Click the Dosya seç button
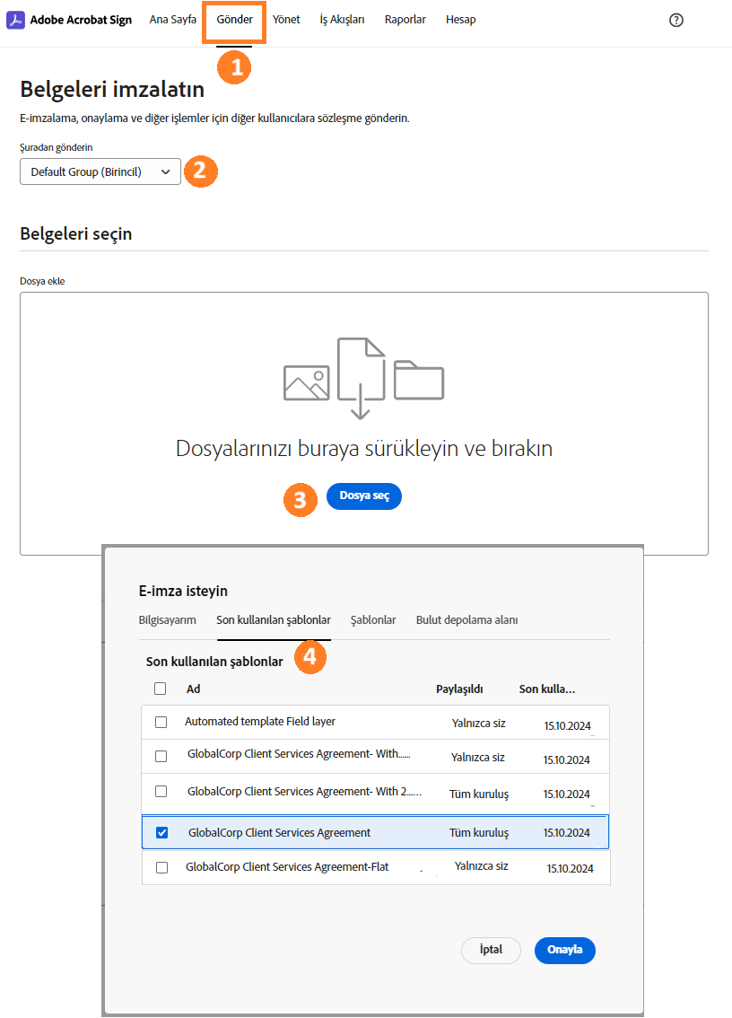This screenshot has height=1018, width=732. [363, 496]
